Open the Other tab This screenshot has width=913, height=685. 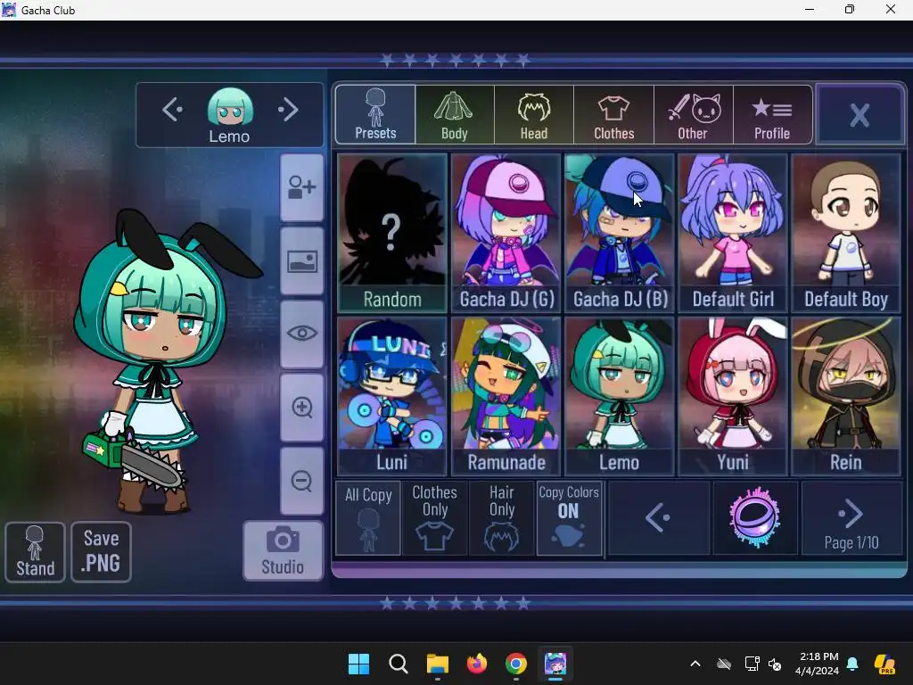coord(694,115)
